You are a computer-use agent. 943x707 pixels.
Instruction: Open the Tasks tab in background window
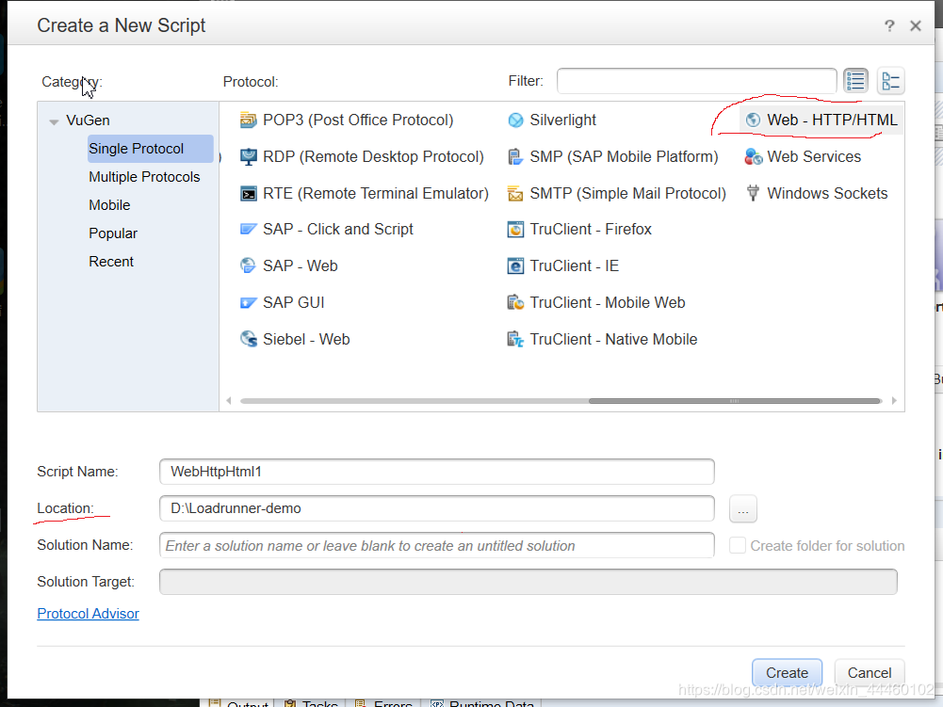click(312, 703)
